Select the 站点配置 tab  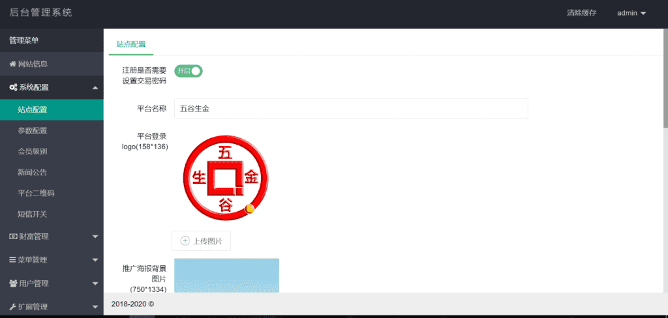pyautogui.click(x=130, y=44)
